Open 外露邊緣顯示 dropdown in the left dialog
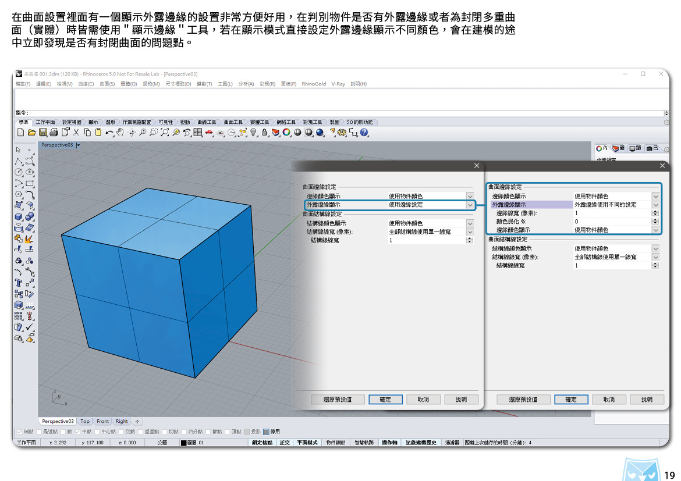Image resolution: width=681 pixels, height=481 pixels. point(470,205)
